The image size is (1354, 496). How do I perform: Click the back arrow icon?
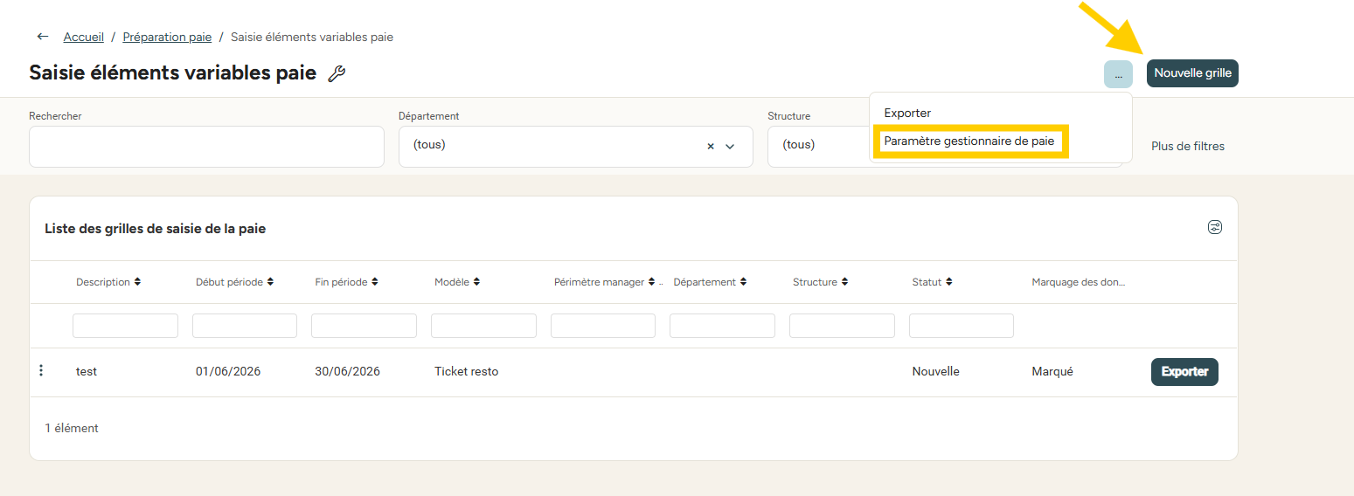point(42,37)
